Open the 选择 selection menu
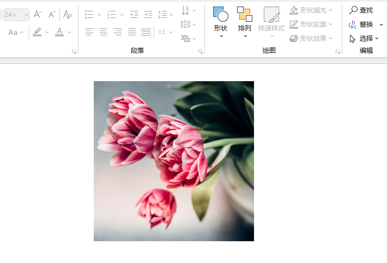Viewport: 387px width, 263px height. [x=364, y=39]
